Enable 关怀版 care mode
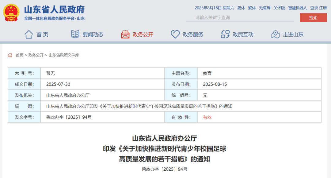The width and height of the screenshot is (331, 178). (x=279, y=8)
